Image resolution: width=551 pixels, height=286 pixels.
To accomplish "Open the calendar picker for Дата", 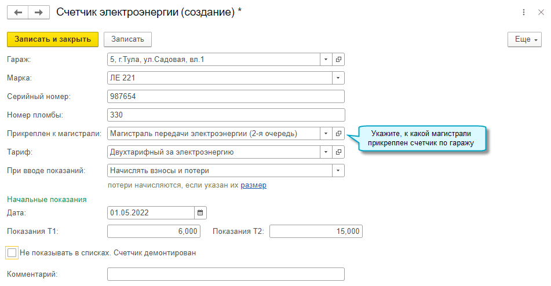I will click(x=200, y=212).
